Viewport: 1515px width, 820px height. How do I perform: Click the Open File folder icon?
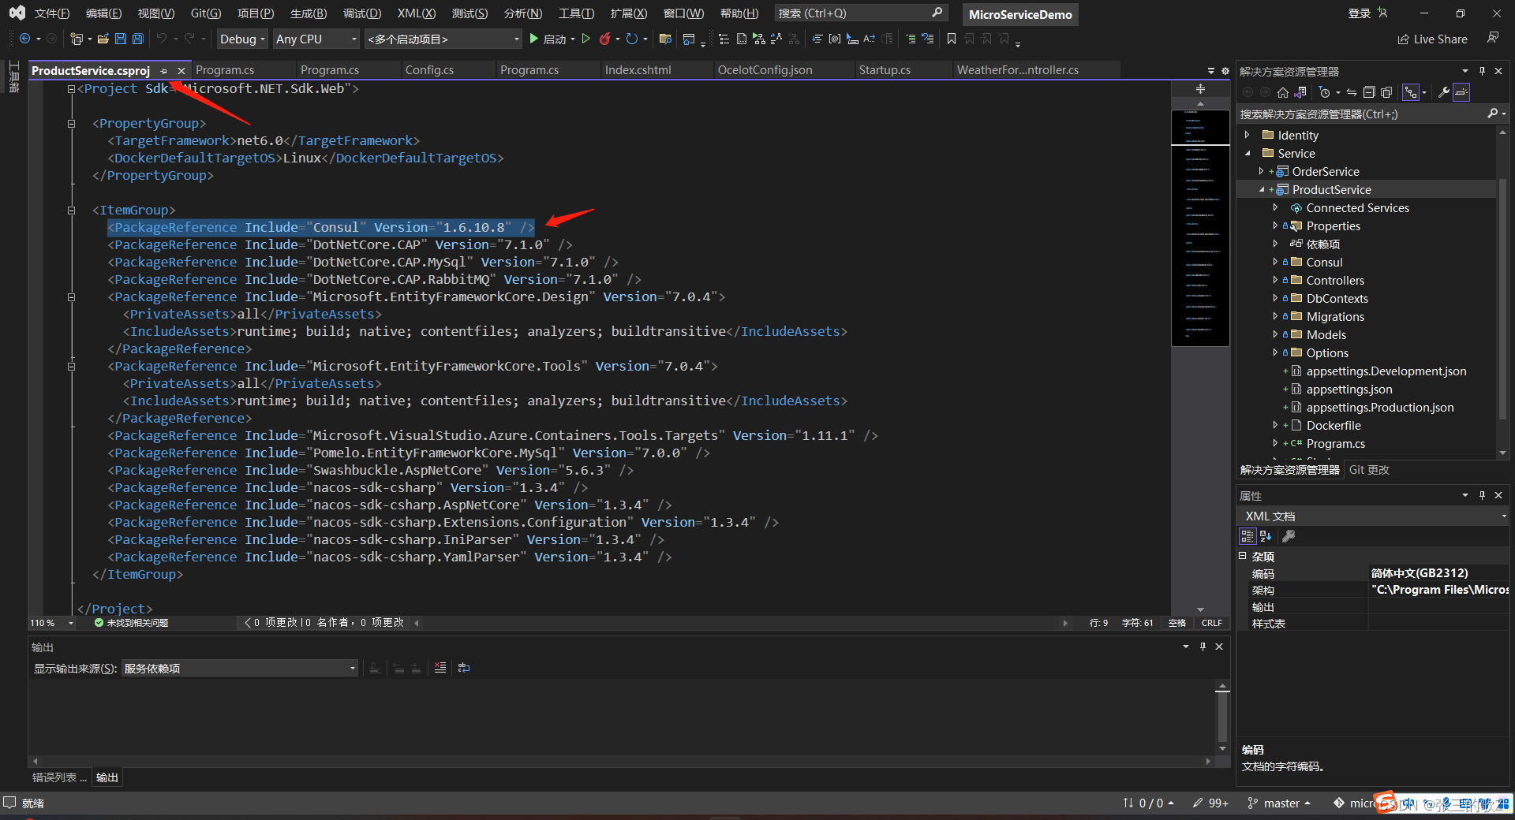point(103,39)
